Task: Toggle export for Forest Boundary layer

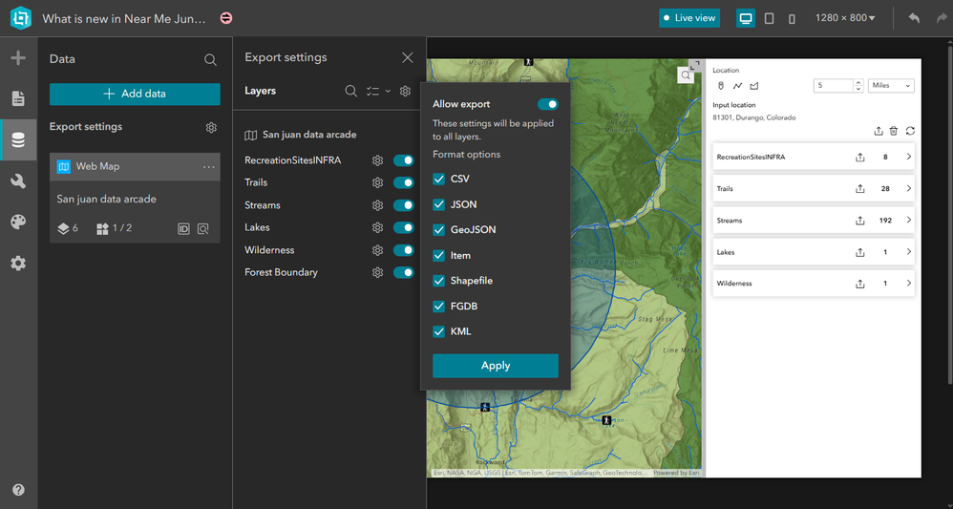Action: (x=404, y=272)
